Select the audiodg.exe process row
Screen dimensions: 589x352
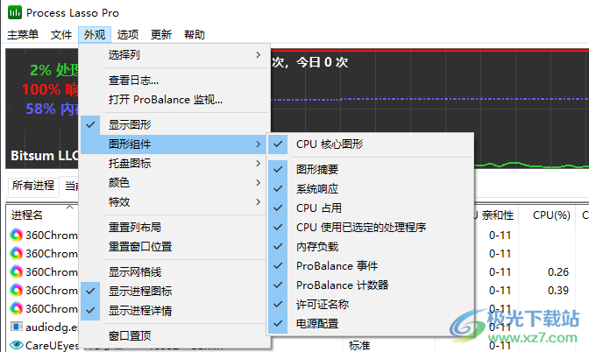51,327
